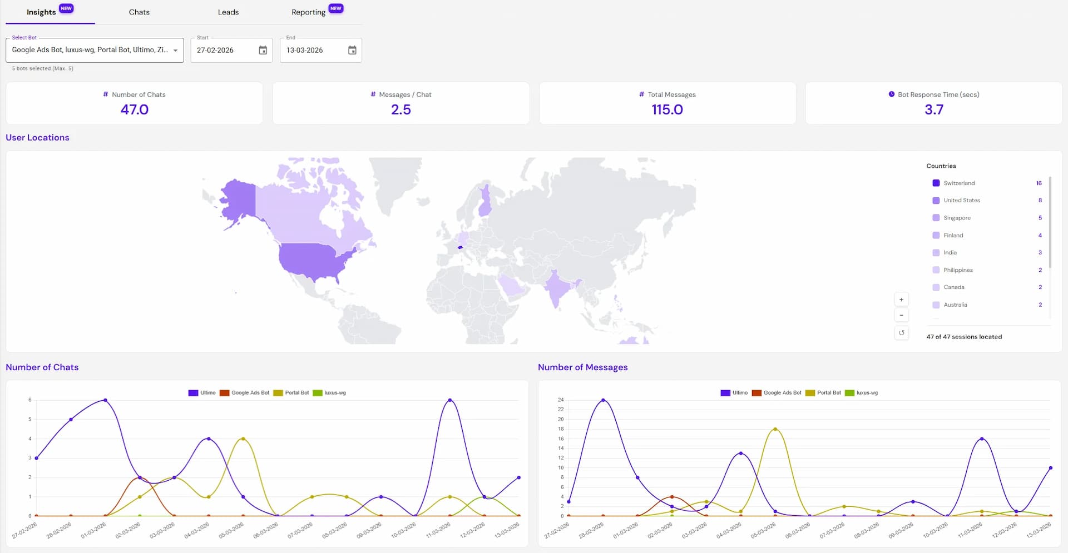Open the End date calendar picker

pos(352,50)
